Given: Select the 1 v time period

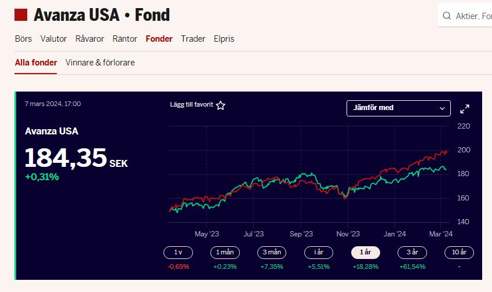Looking at the screenshot, I should (x=178, y=253).
